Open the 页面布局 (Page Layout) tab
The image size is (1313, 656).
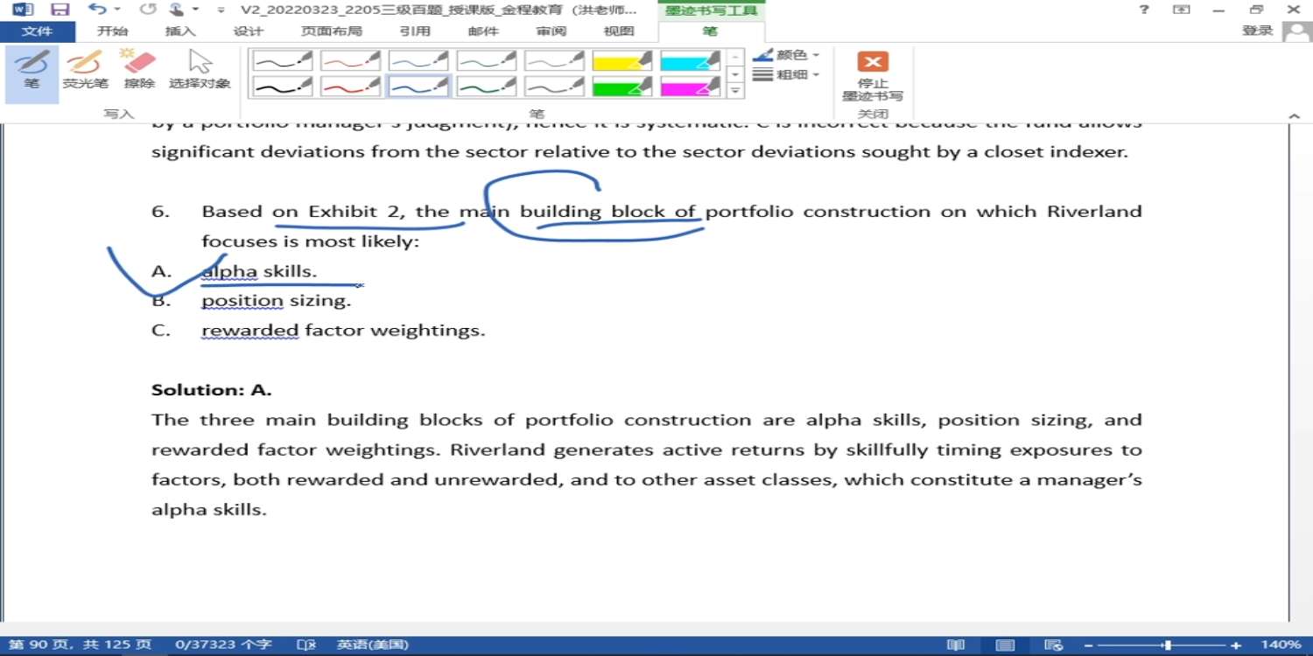332,31
